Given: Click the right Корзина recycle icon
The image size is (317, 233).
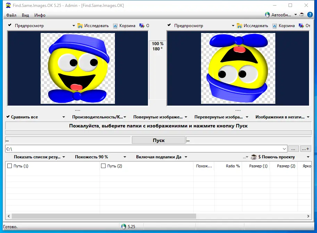Looking at the screenshot, I should 275,26.
